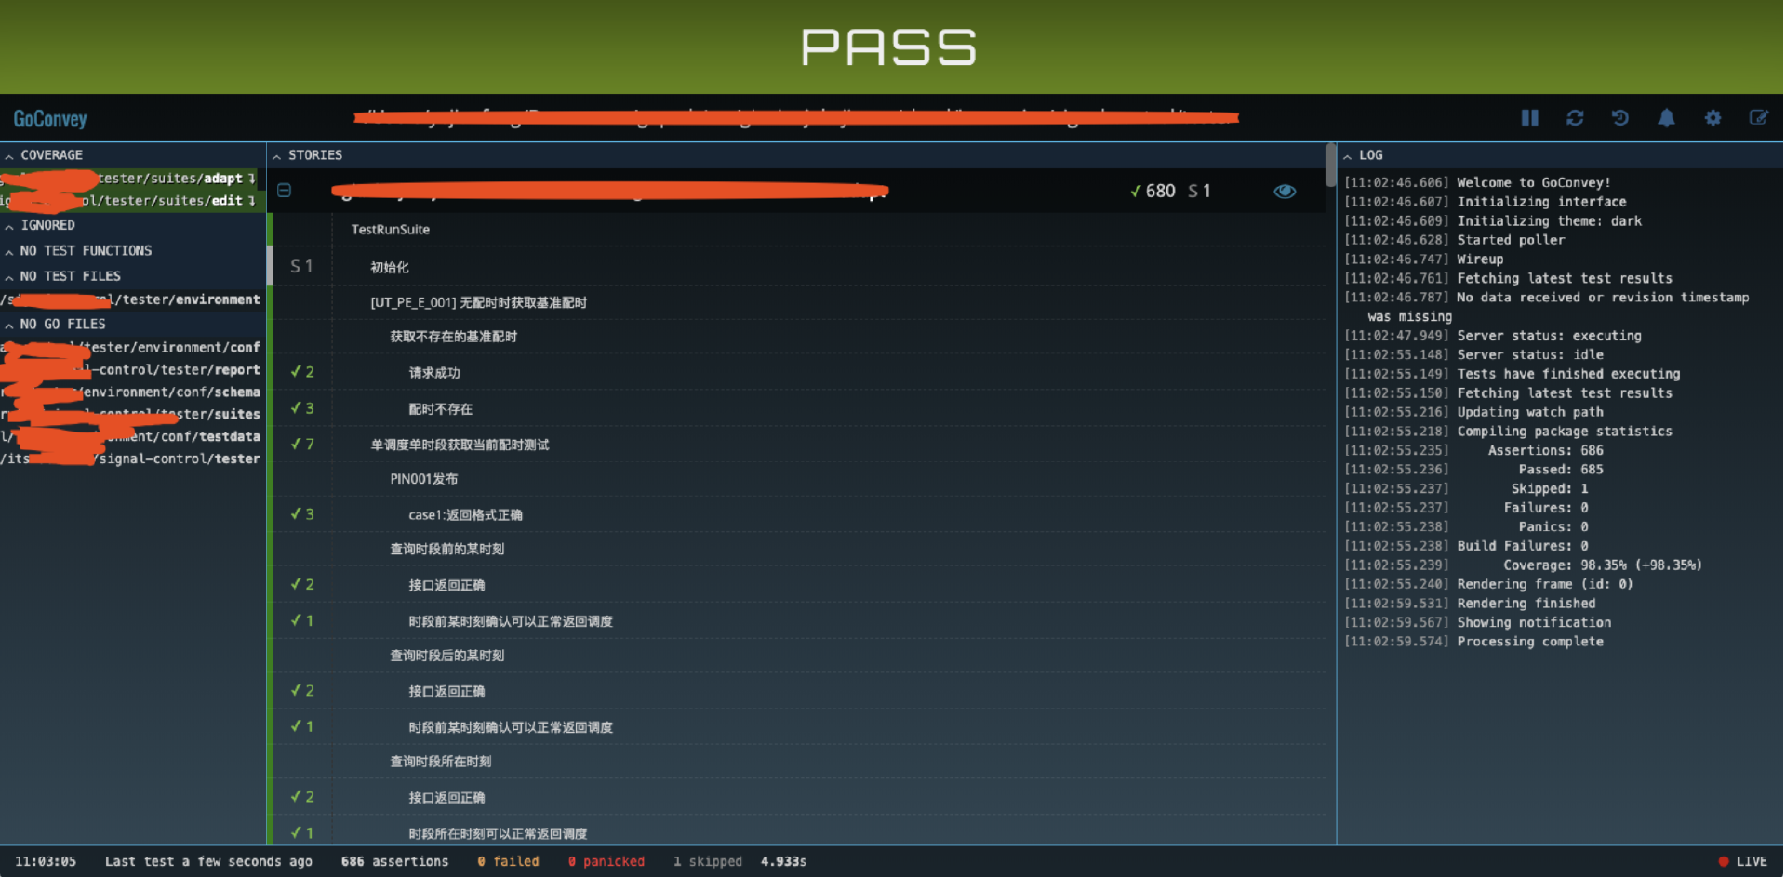This screenshot has width=1786, height=877.
Task: Click the 680 passed assertions count
Action: click(x=1153, y=191)
